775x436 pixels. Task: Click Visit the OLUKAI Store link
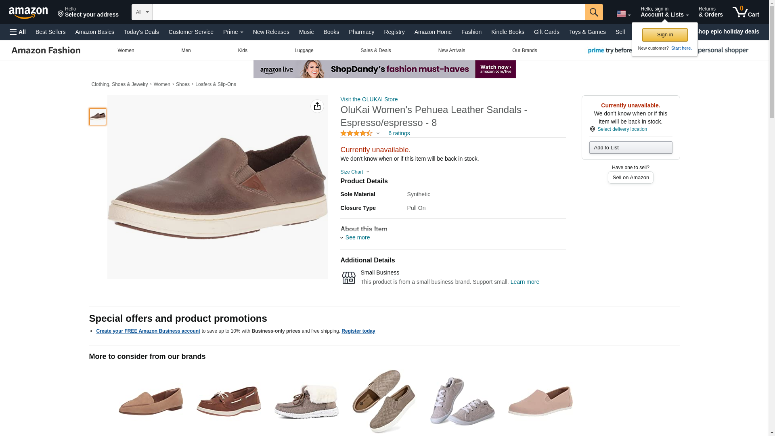pyautogui.click(x=369, y=99)
